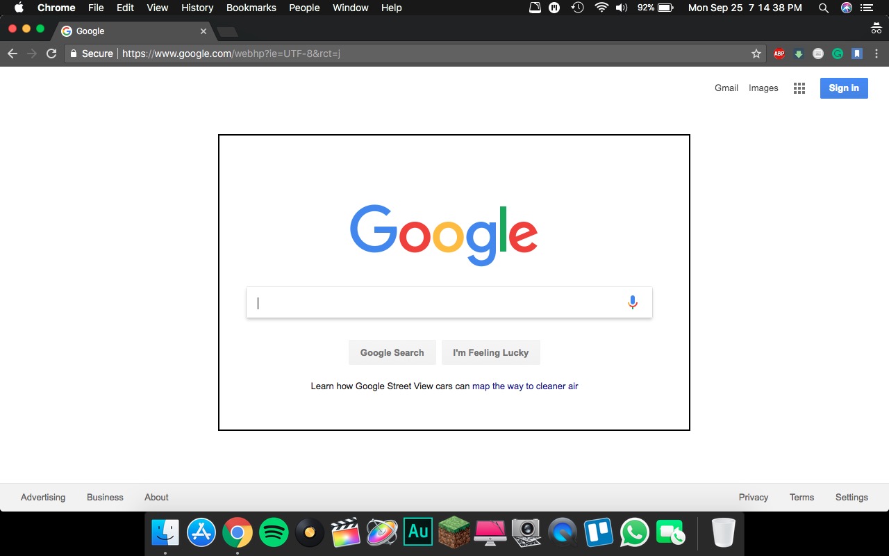The image size is (889, 556).
Task: Click the battery percentage indicator
Action: coord(646,8)
